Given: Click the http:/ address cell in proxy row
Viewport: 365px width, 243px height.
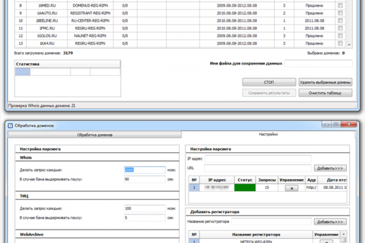Looking at the screenshot, I should coord(311,187).
